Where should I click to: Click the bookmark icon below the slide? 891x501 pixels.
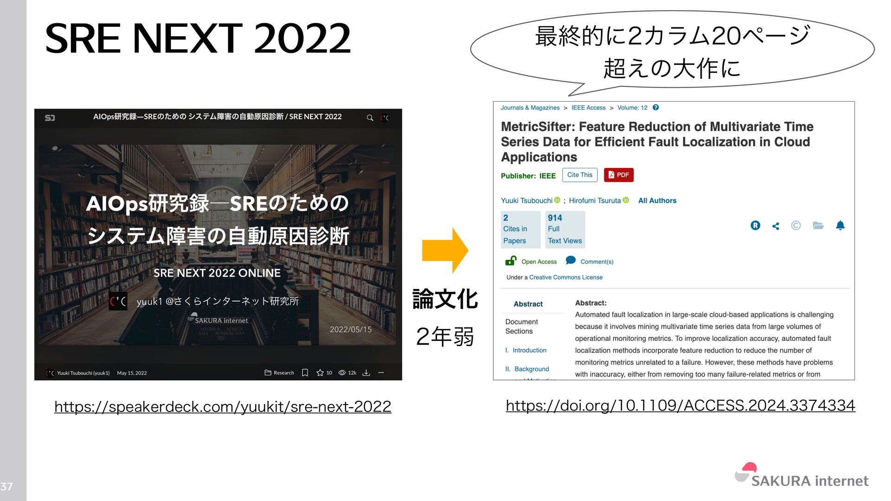tap(305, 373)
